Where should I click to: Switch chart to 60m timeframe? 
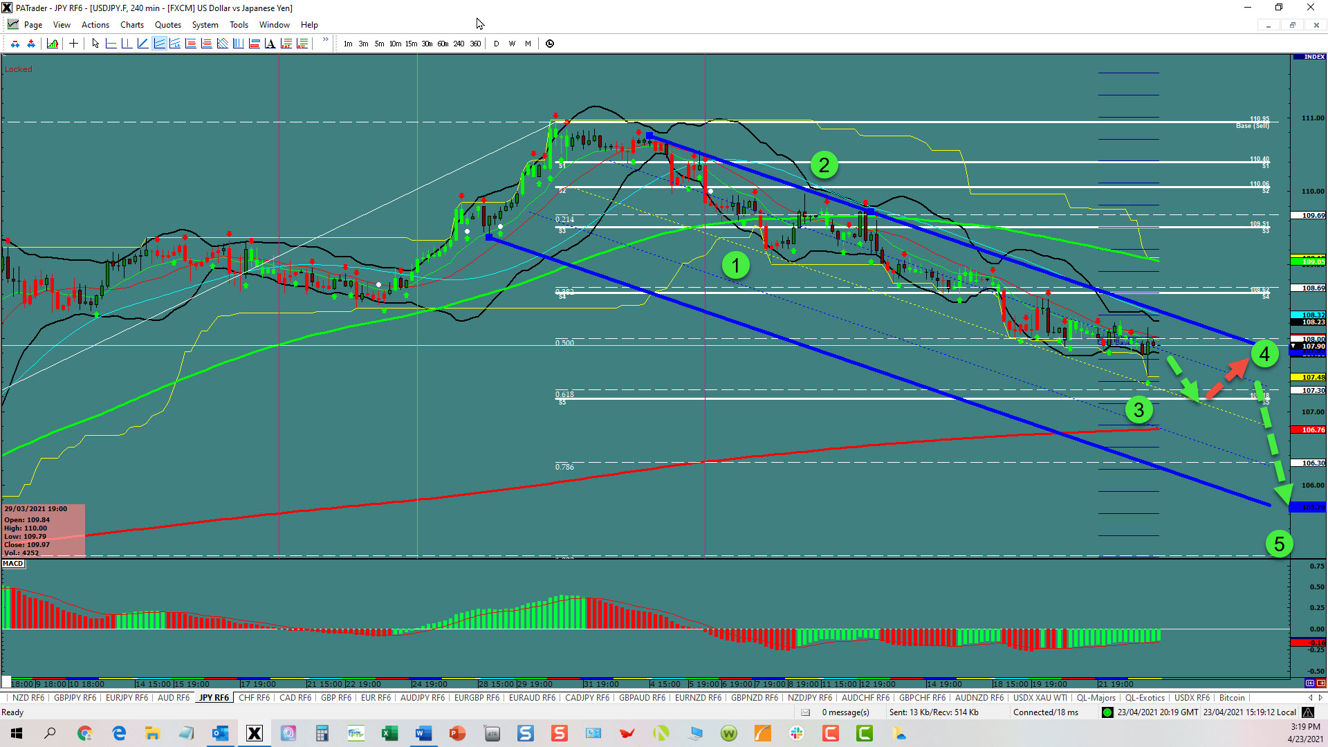443,44
